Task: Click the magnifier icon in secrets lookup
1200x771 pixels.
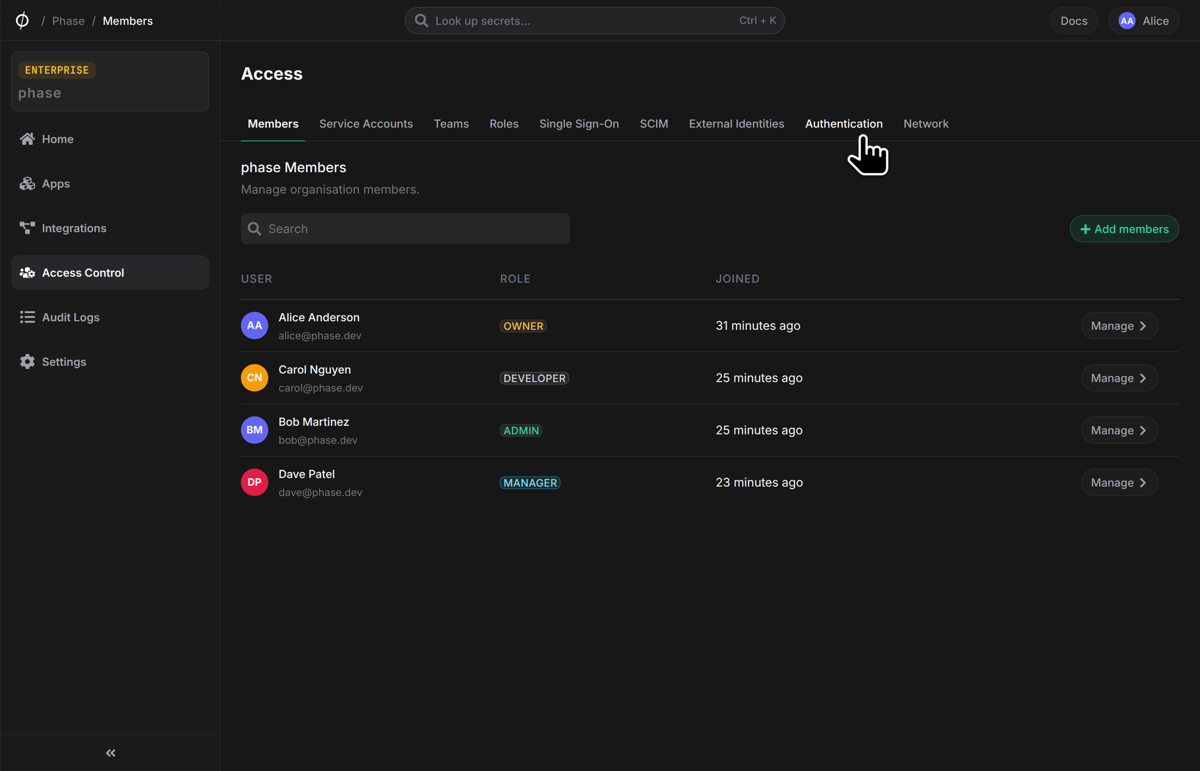Action: (x=421, y=21)
